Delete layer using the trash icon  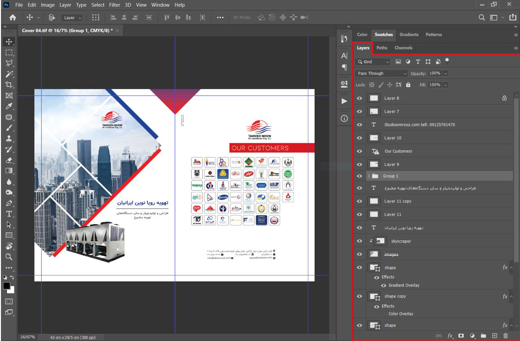505,336
